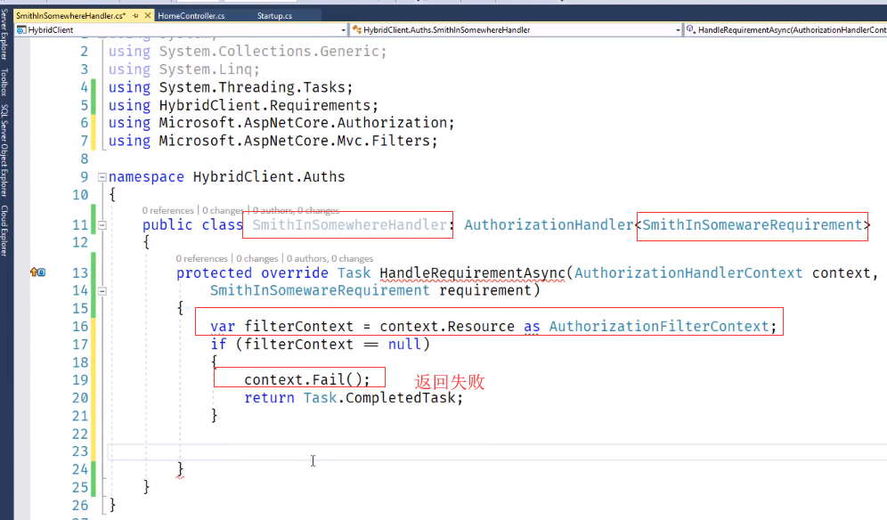Show '0 authors, 0 changes' above HandleRequirementAsync

pos(330,258)
